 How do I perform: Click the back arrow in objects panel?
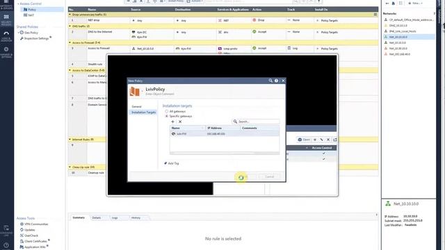[387, 3]
